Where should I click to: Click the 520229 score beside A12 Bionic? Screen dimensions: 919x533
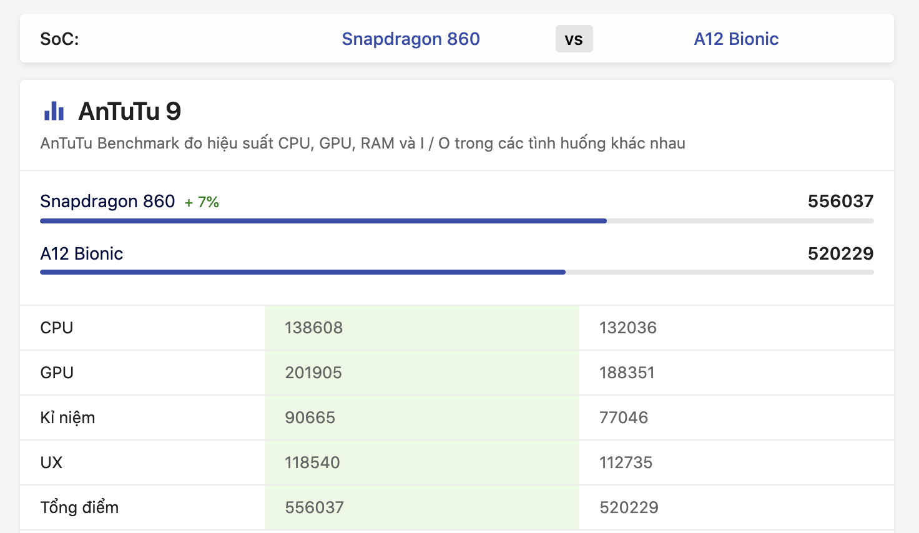(x=840, y=253)
